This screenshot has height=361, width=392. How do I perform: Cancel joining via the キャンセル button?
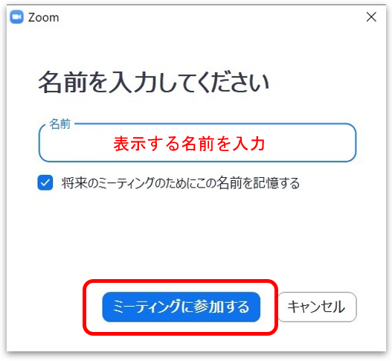click(x=318, y=307)
